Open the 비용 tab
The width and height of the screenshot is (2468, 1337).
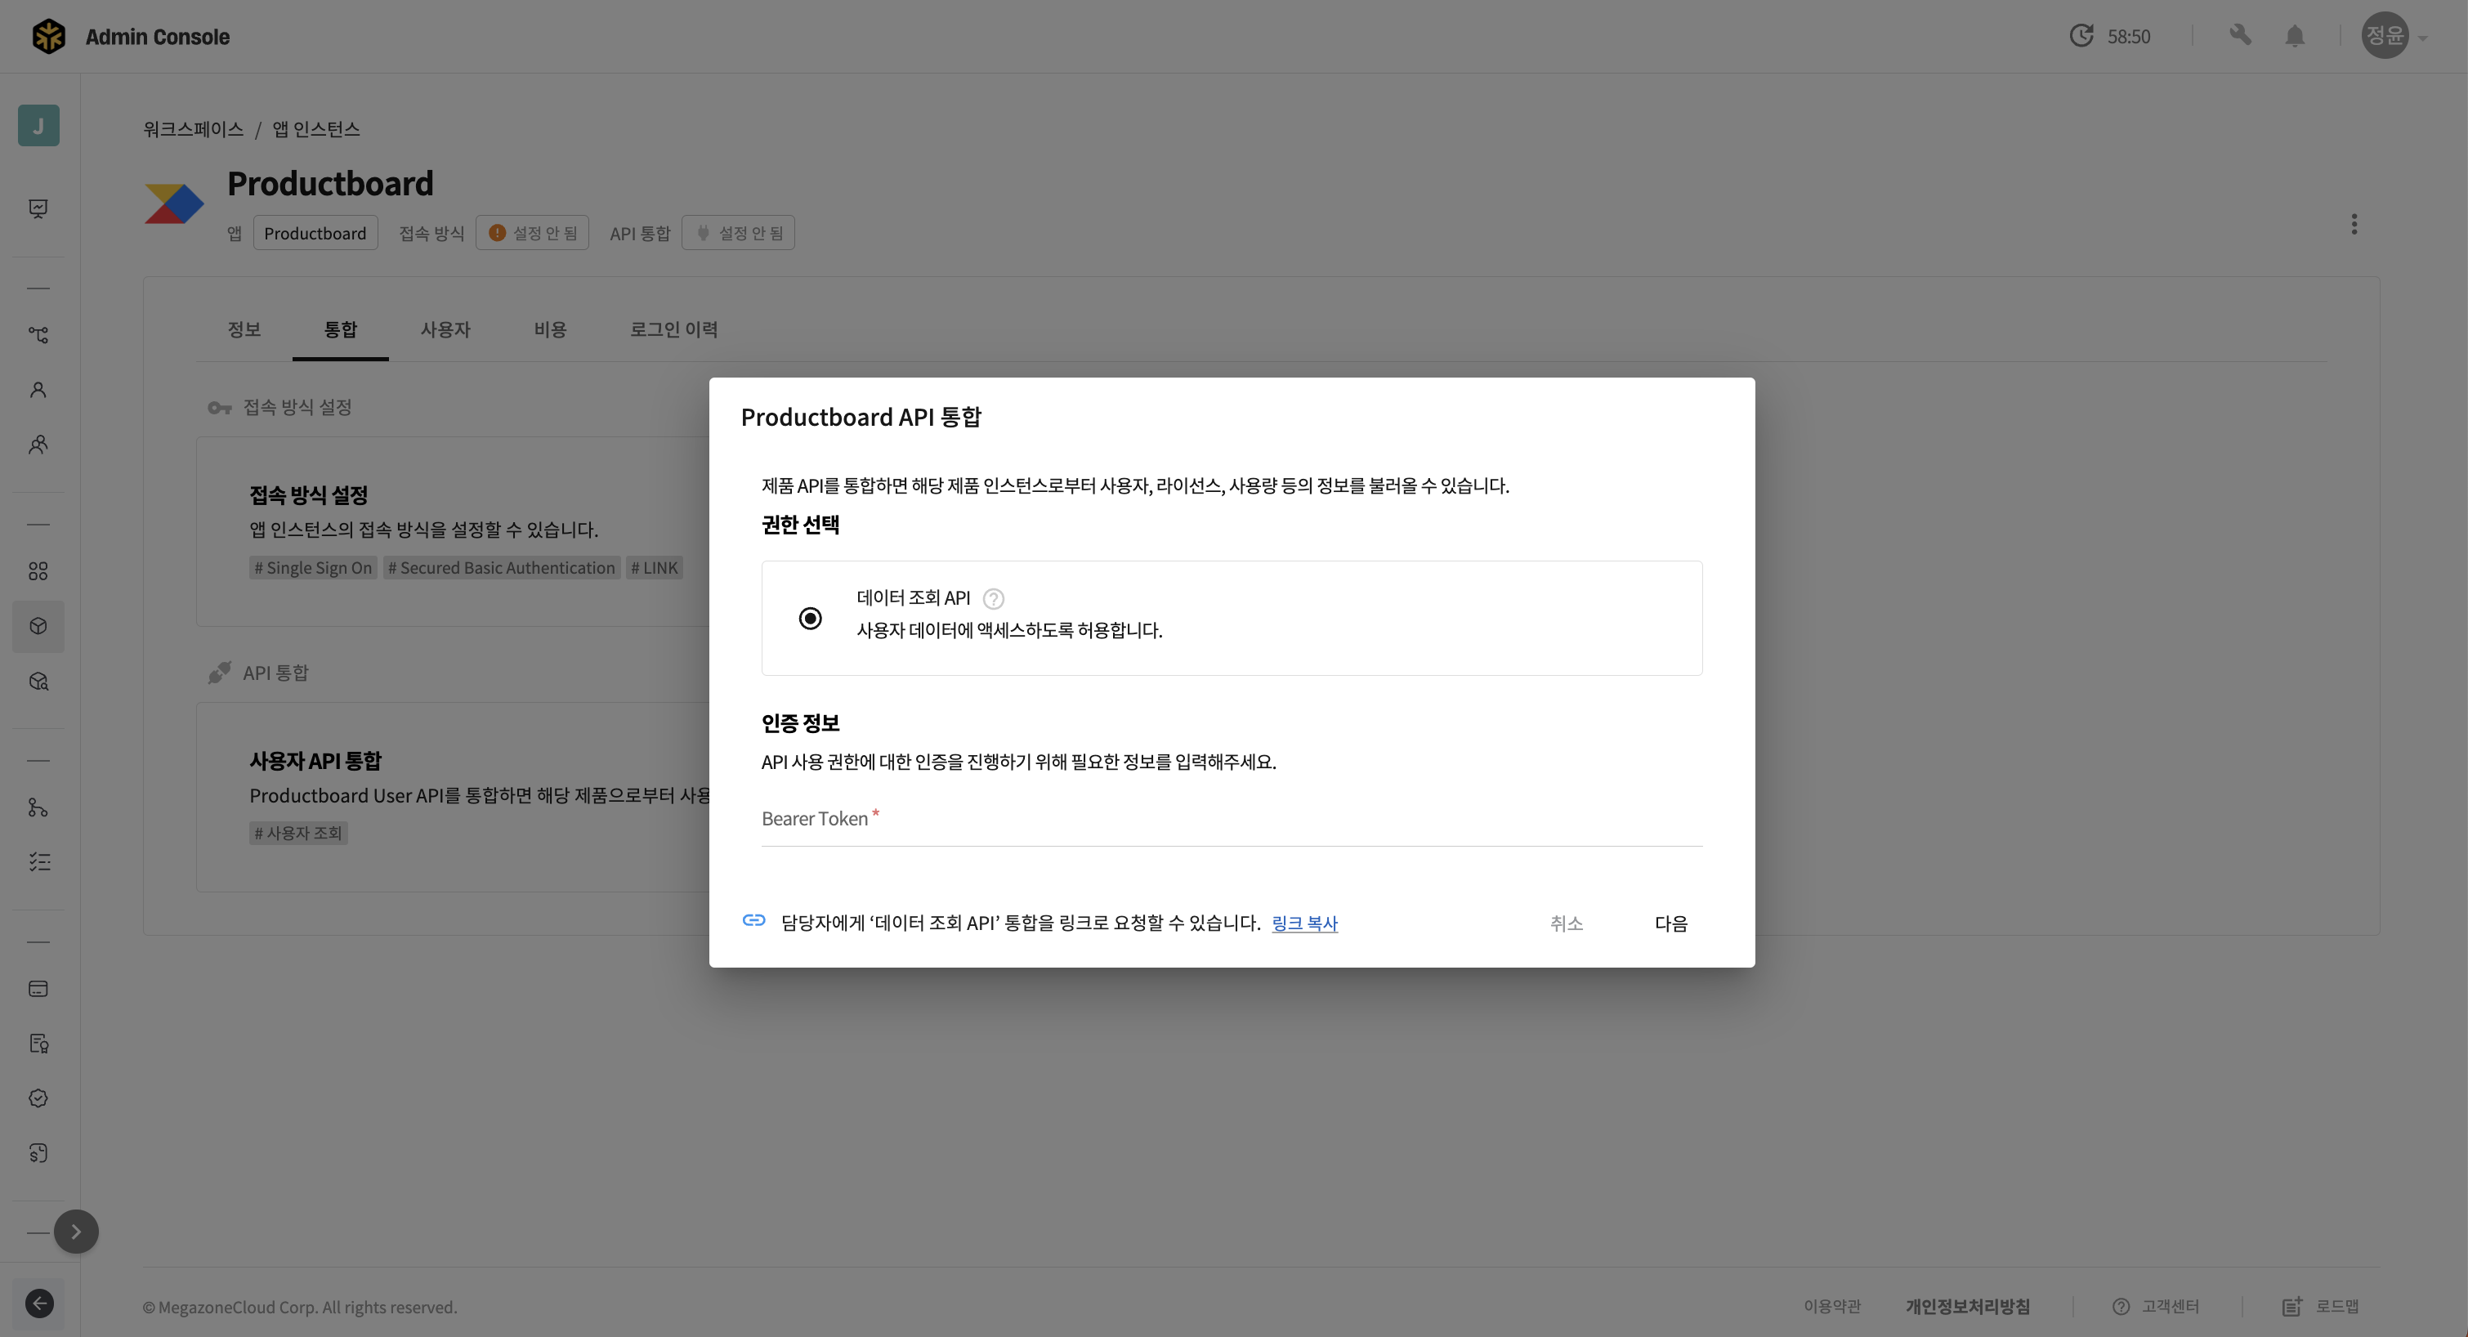[550, 329]
